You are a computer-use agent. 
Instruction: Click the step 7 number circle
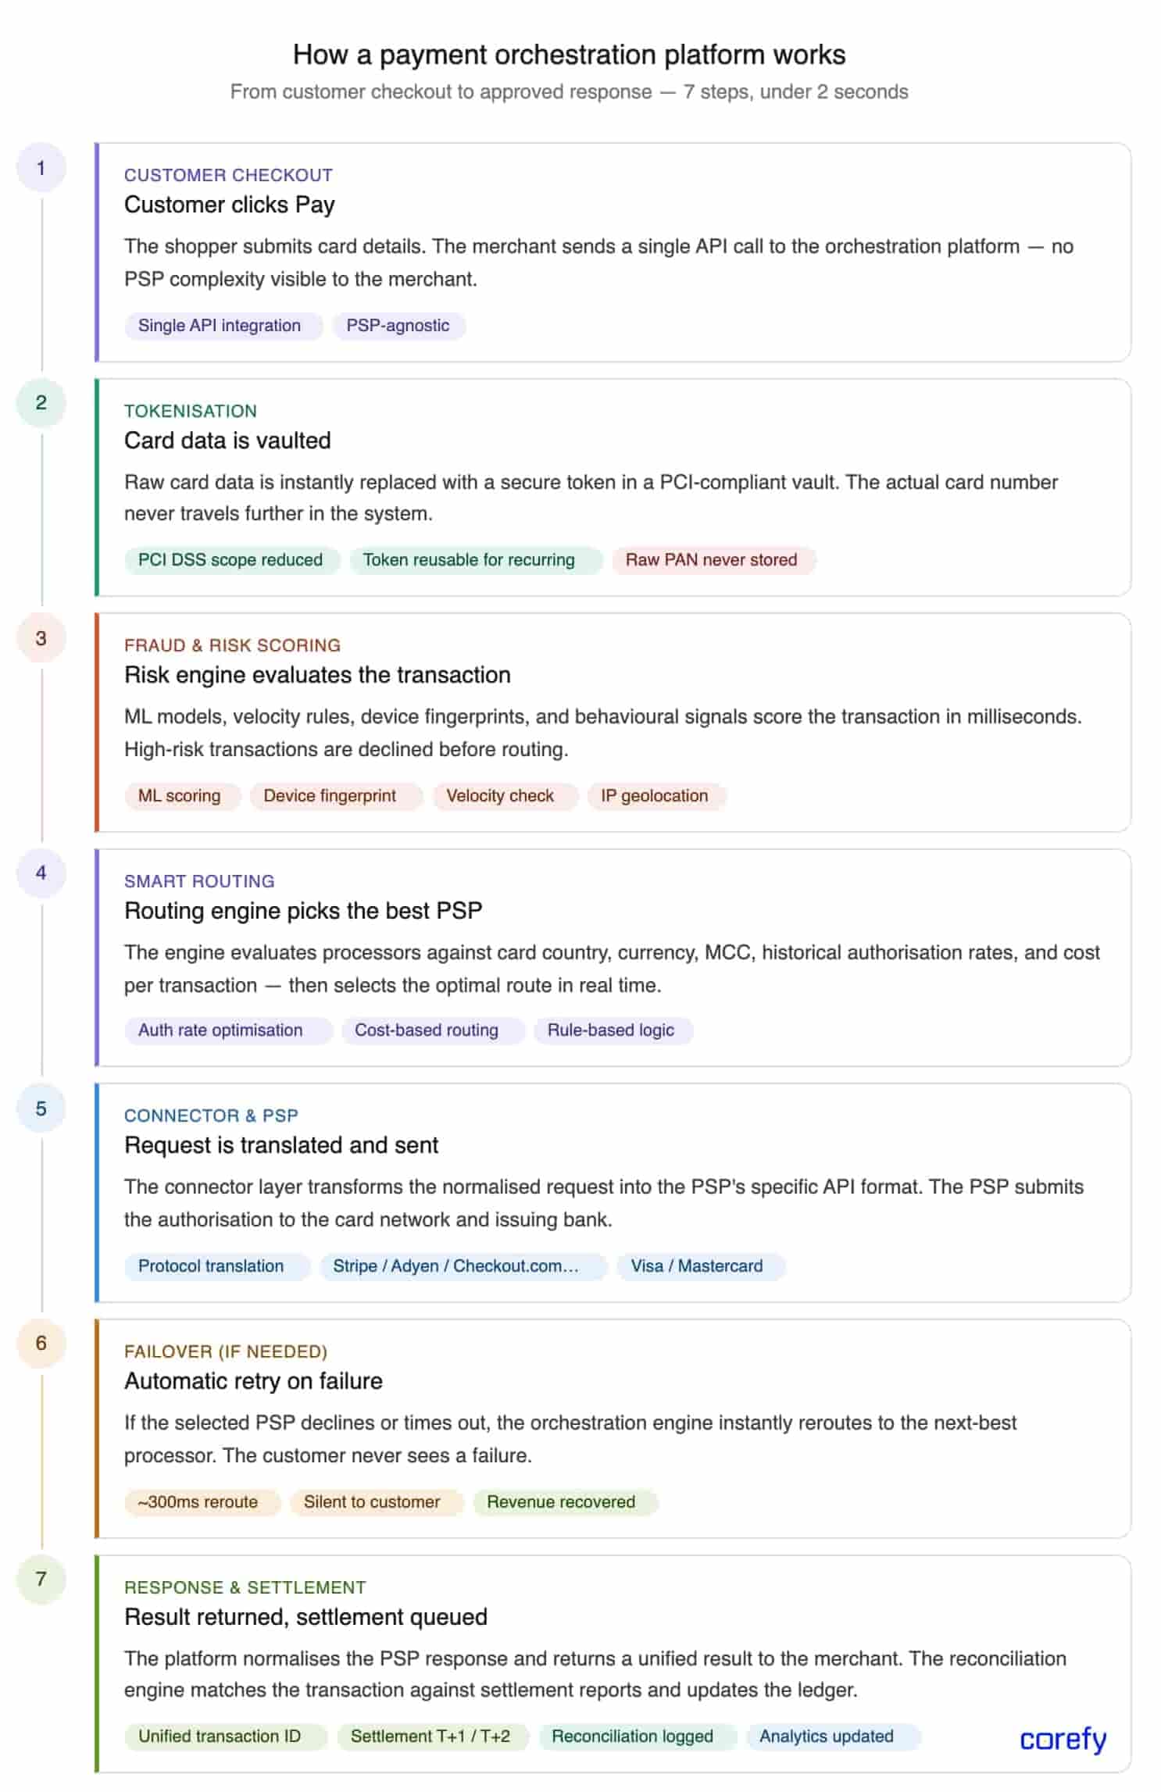41,1579
